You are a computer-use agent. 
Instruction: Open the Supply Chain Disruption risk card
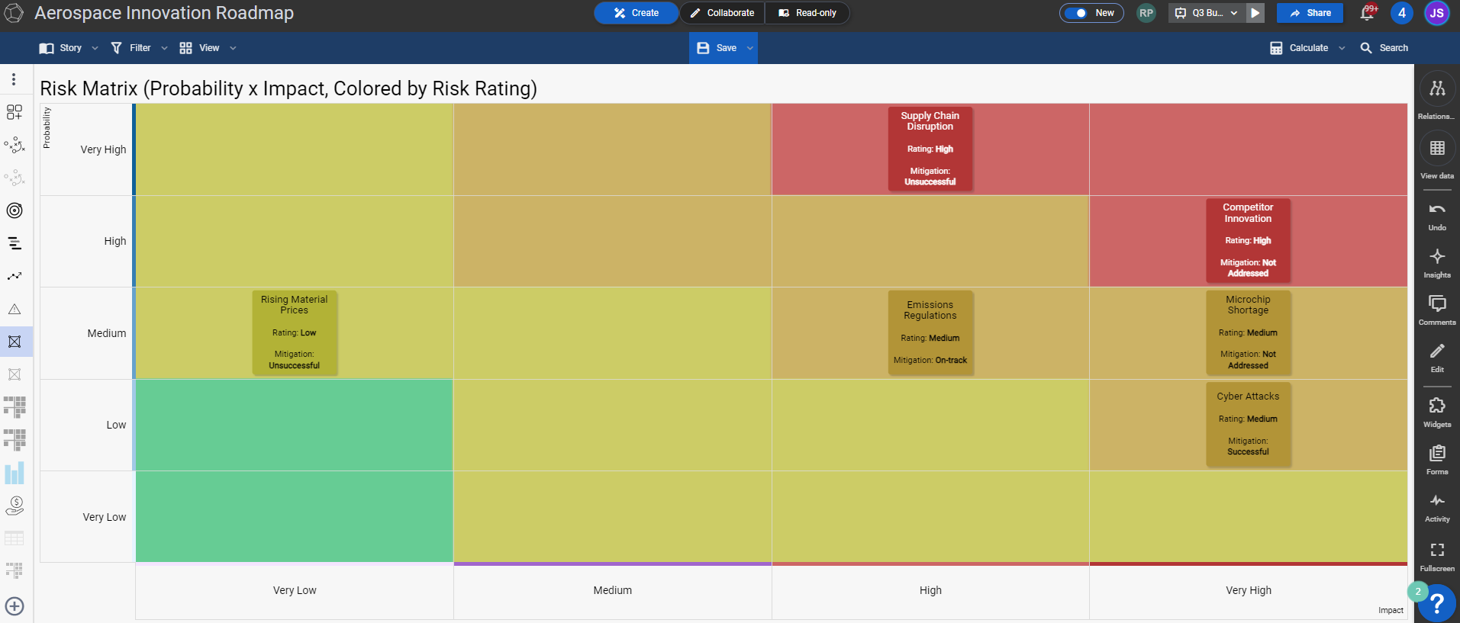(x=930, y=149)
